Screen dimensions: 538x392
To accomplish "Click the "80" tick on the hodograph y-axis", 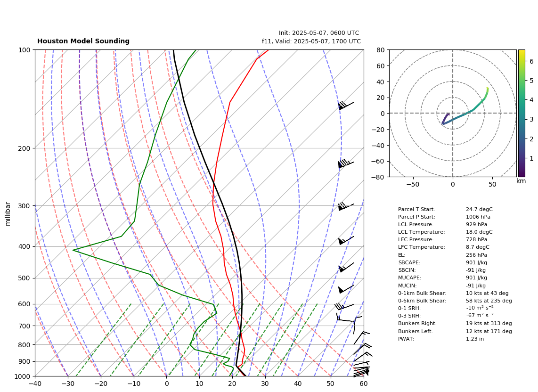I will tap(381, 50).
